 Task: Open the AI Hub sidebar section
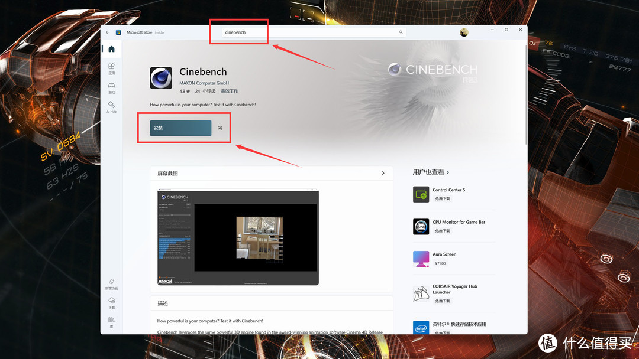click(111, 107)
